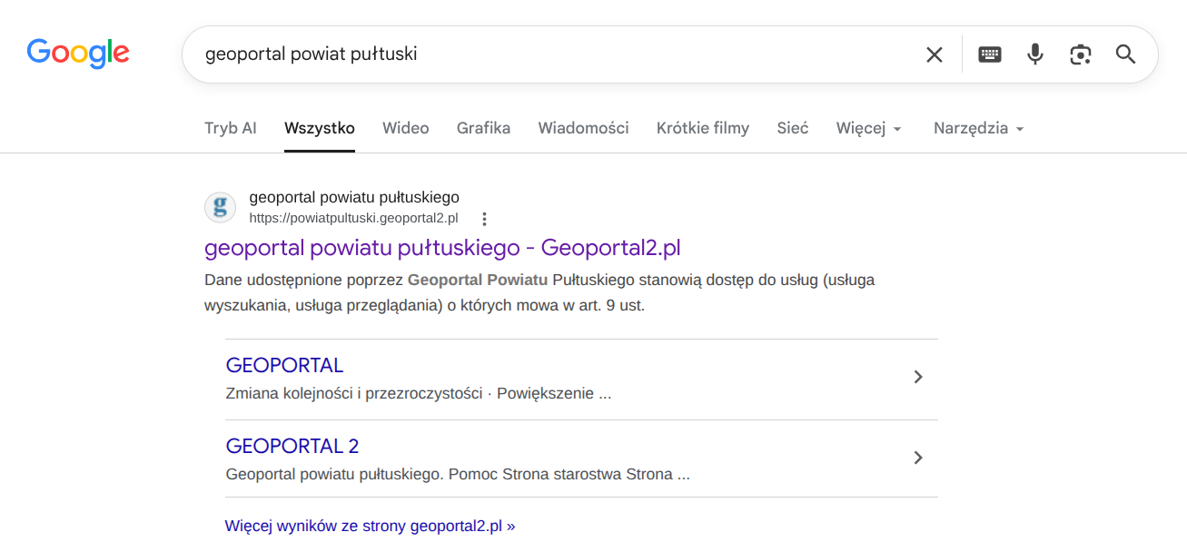This screenshot has height=552, width=1187.
Task: Expand the Więcej dropdown
Action: [x=869, y=128]
